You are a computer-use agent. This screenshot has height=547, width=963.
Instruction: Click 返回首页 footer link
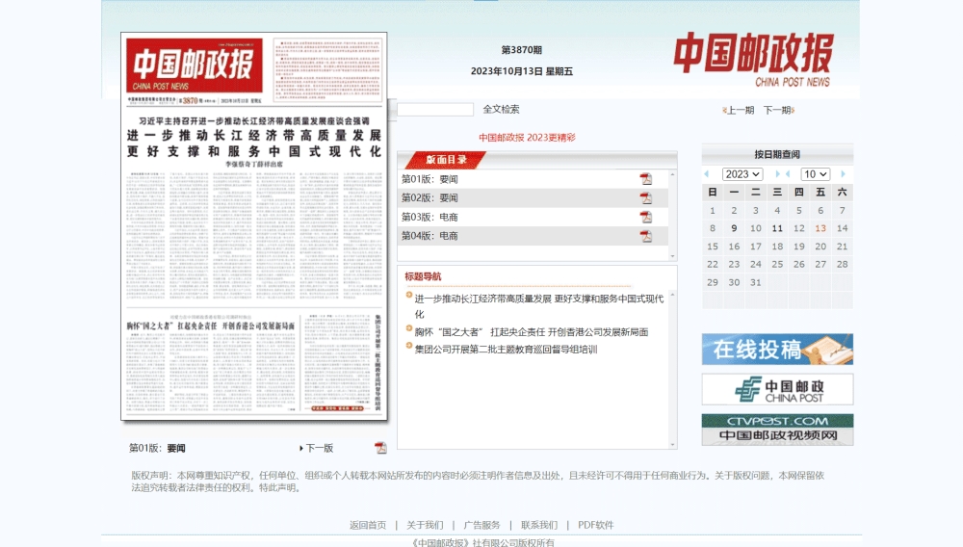(368, 525)
